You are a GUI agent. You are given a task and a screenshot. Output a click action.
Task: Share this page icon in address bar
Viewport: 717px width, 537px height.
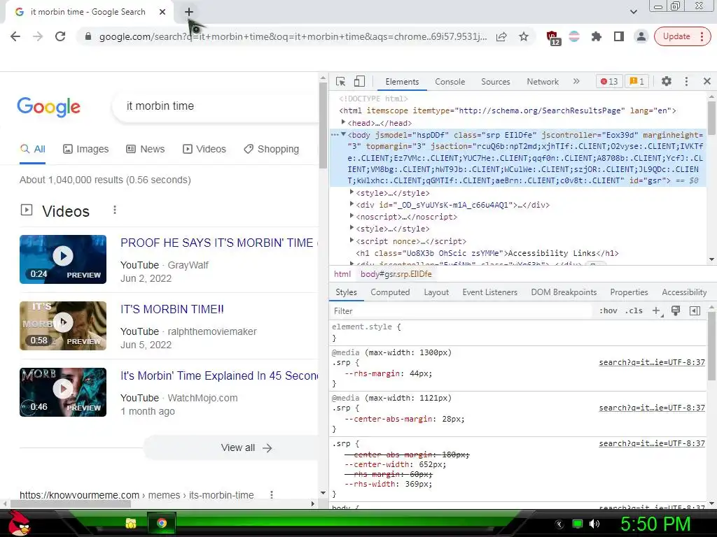(501, 36)
